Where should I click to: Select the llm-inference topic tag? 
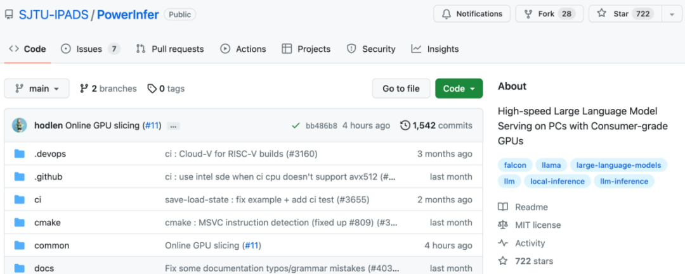click(x=624, y=182)
